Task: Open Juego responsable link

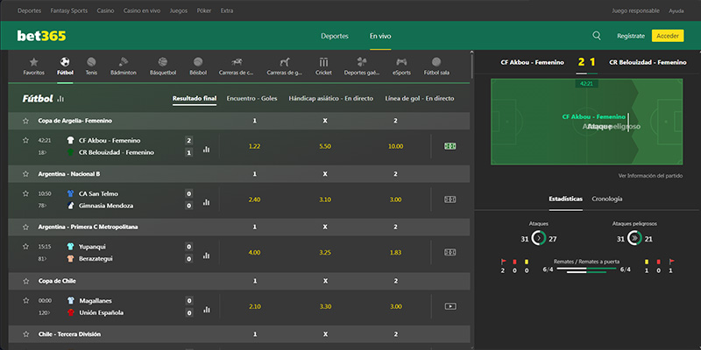Action: (635, 10)
